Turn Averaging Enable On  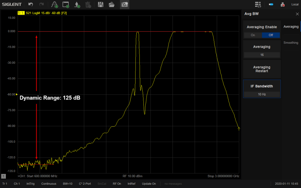(x=253, y=35)
